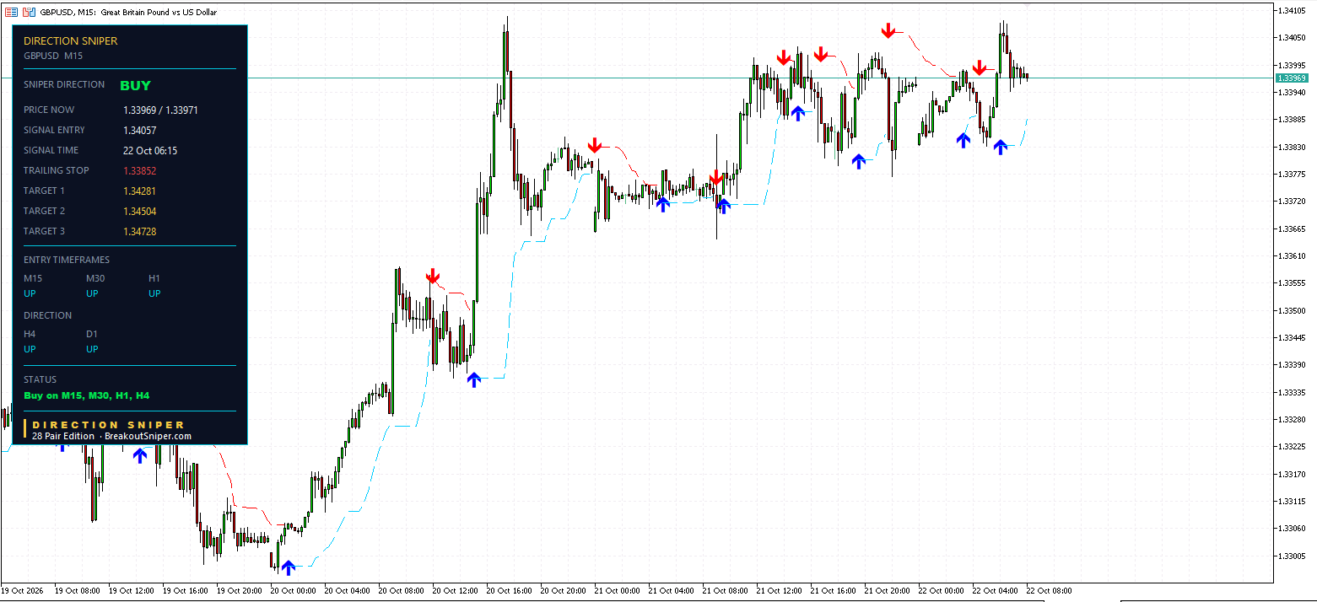Click the 28 Pair Edition text
Image resolution: width=1317 pixels, height=602 pixels.
click(x=63, y=436)
